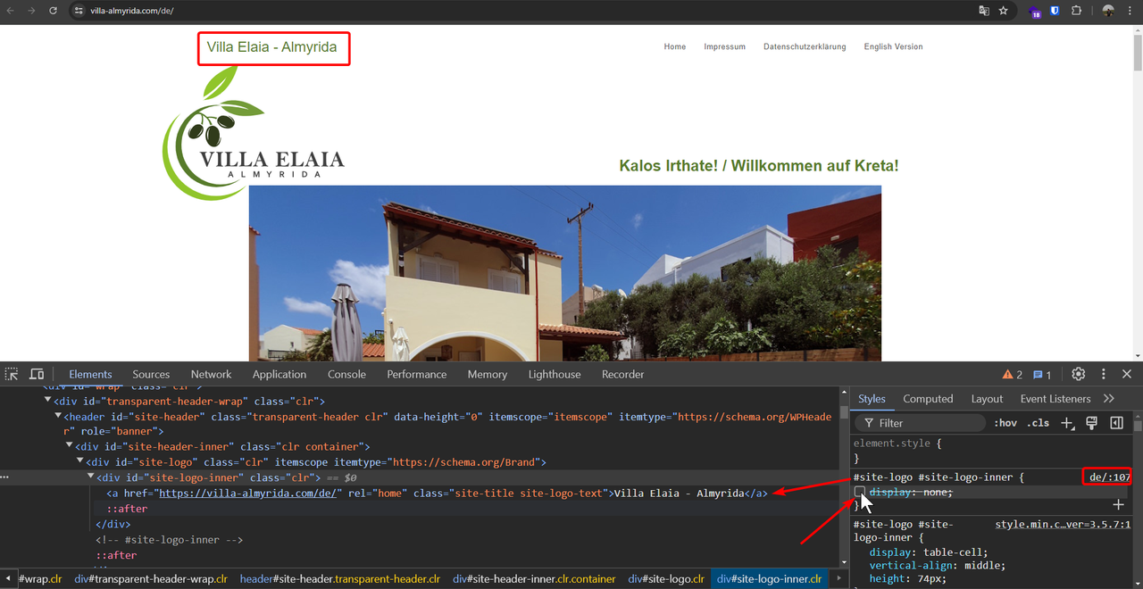The width and height of the screenshot is (1143, 589).
Task: Open the Extensions puzzle icon
Action: pyautogui.click(x=1076, y=11)
